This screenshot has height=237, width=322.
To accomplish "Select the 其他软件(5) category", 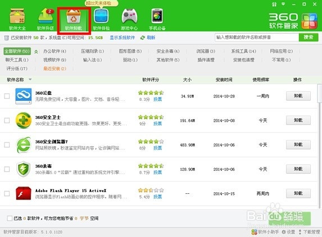I will 168,60.
